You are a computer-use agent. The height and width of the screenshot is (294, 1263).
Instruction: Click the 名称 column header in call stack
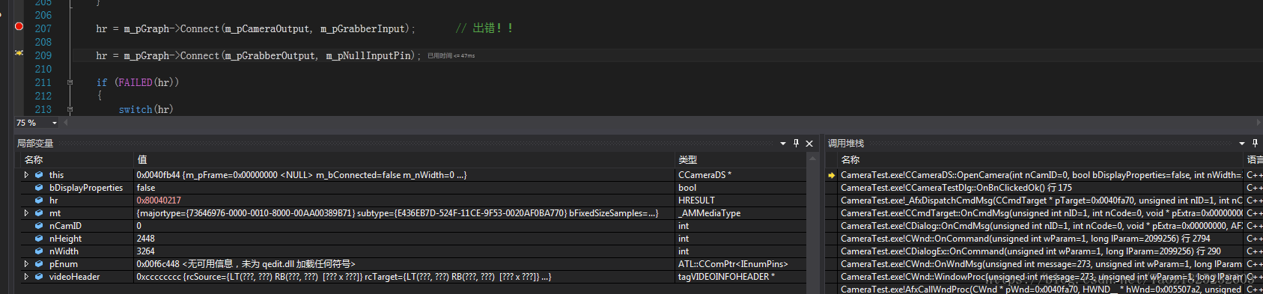[1040, 159]
